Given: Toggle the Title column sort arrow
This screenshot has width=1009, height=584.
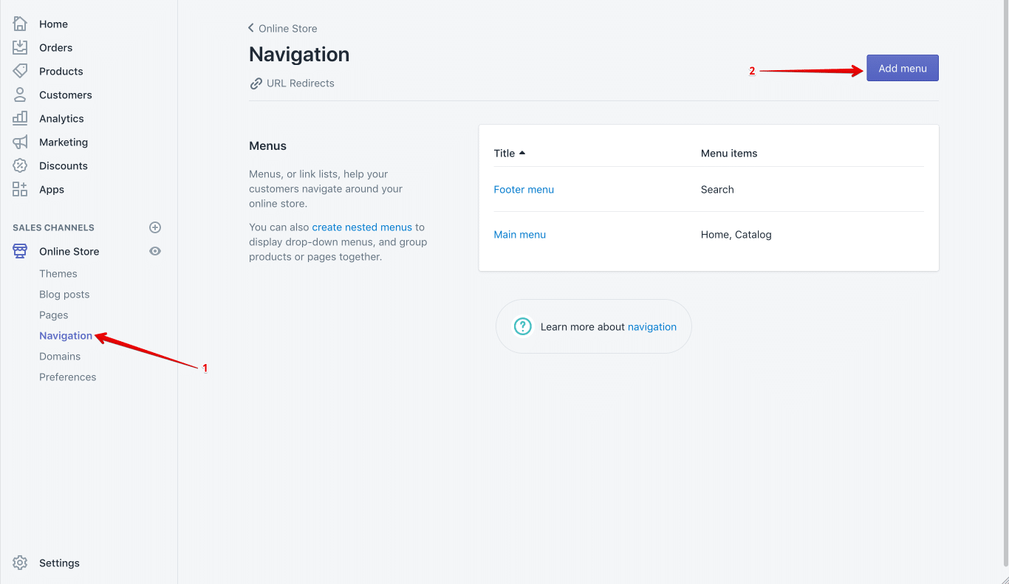Looking at the screenshot, I should 521,151.
